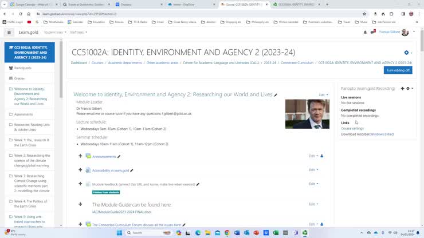This screenshot has width=424, height=238.
Task: Edit Accessibility at learn.gold title pencil
Action: tap(131, 170)
